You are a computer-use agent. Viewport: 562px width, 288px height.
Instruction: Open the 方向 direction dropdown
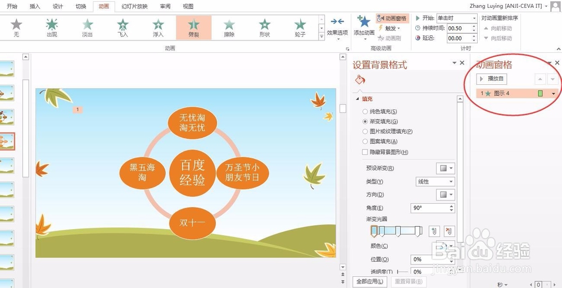click(x=446, y=194)
